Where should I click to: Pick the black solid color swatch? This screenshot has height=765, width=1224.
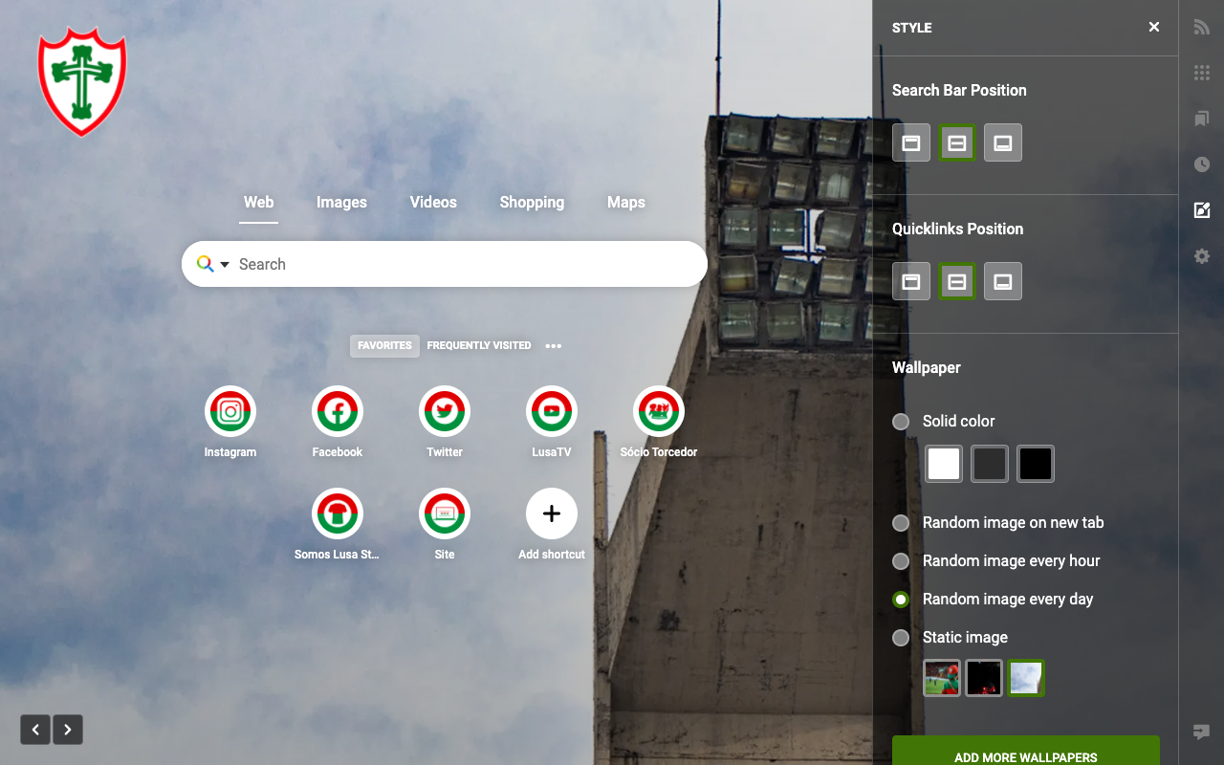(x=1036, y=464)
